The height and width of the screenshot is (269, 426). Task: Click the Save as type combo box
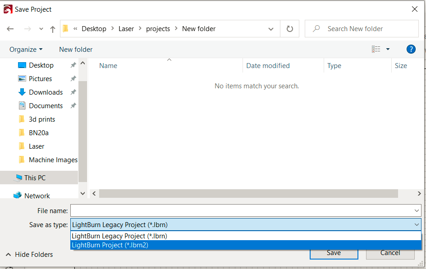click(x=246, y=225)
